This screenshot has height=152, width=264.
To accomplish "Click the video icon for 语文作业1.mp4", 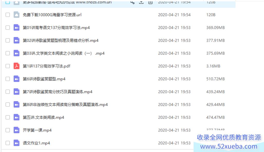I will click(x=16, y=143).
